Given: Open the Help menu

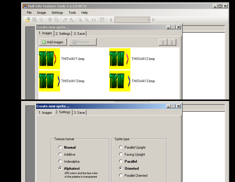Looking at the screenshot, I should point(85,13).
